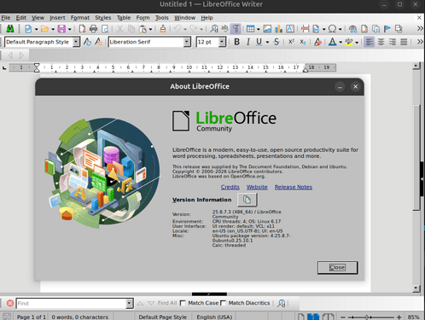Click the zoom slider in status bar

tap(370, 317)
